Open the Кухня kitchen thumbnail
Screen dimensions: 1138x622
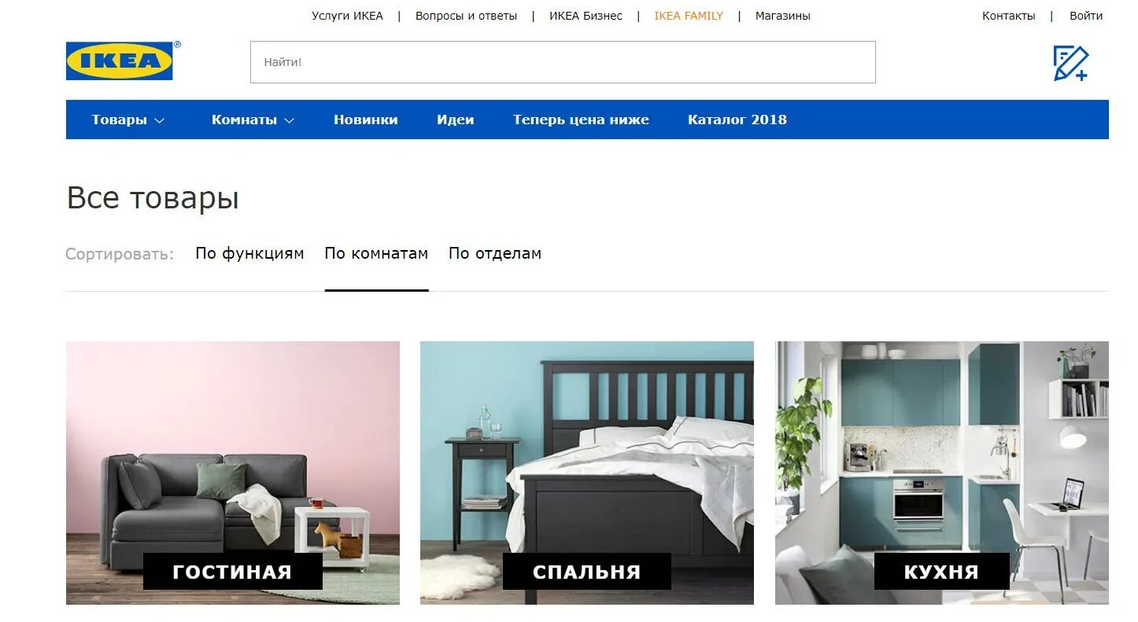tap(942, 473)
